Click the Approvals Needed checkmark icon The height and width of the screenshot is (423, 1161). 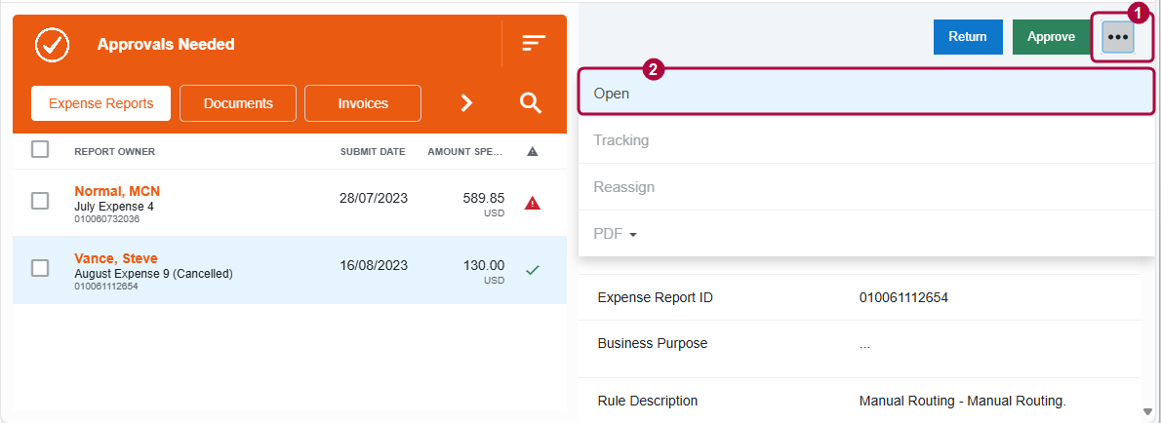[x=51, y=44]
